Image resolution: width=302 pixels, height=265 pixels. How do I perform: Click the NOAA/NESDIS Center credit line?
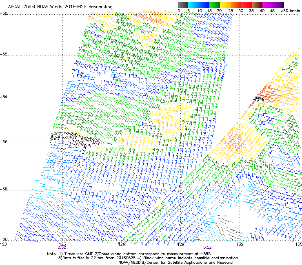[176, 263]
